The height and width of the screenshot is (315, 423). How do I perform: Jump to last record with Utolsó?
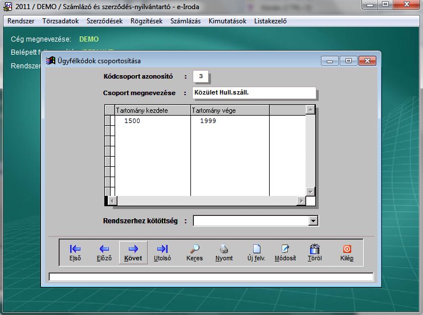(162, 252)
